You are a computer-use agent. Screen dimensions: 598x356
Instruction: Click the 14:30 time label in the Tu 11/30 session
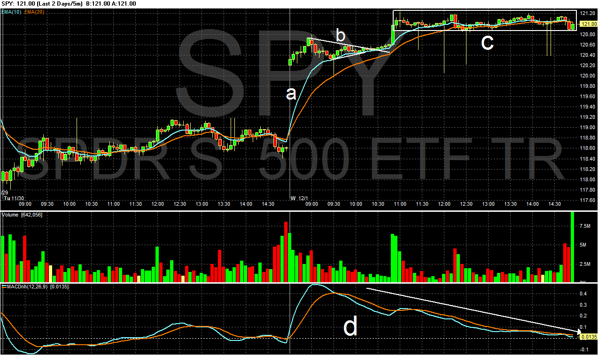point(268,204)
